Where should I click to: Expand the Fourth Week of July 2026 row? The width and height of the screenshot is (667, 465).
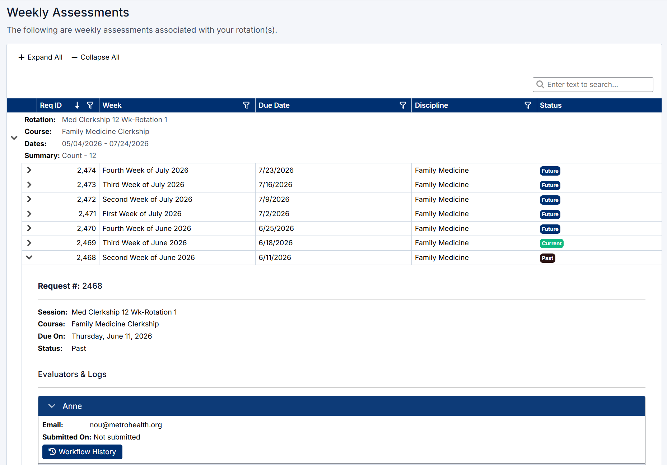point(29,170)
